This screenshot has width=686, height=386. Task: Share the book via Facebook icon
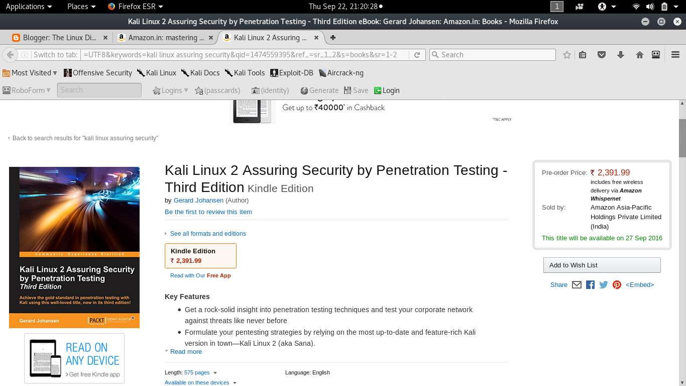(x=590, y=285)
